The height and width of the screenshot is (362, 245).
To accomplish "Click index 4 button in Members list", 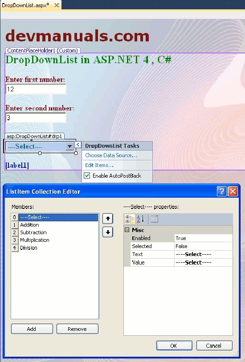I will (15, 248).
